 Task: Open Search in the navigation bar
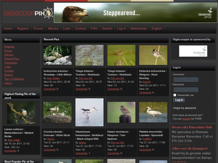(x=107, y=29)
